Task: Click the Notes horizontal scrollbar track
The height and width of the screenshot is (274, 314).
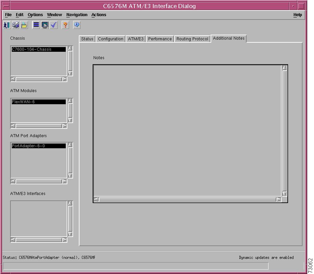Action: (x=187, y=199)
